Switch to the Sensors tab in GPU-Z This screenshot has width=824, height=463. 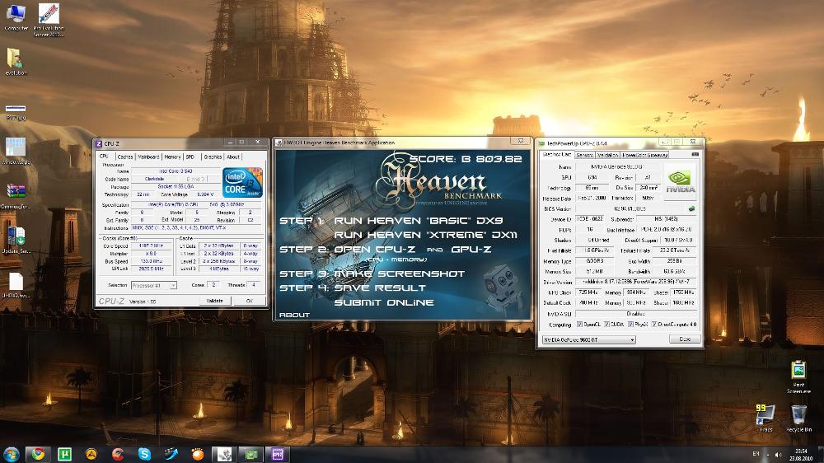pos(584,155)
